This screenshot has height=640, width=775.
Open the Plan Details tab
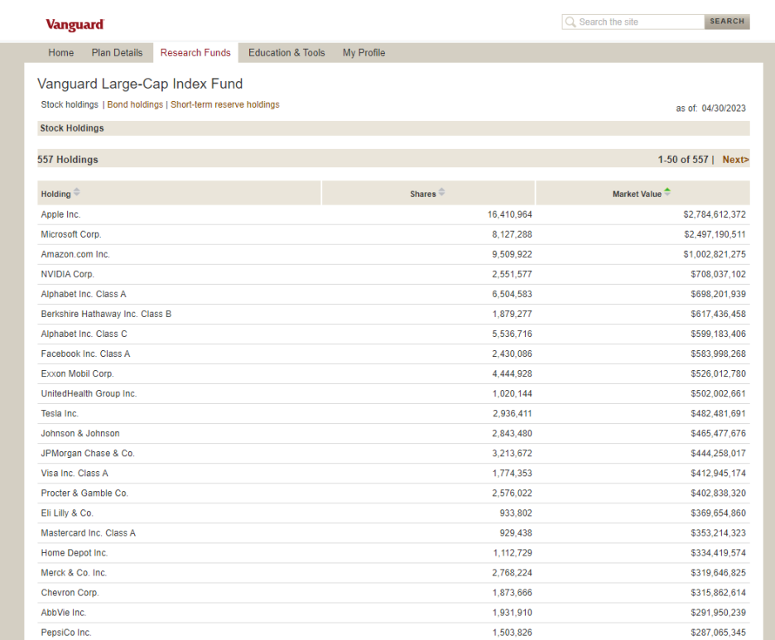117,53
